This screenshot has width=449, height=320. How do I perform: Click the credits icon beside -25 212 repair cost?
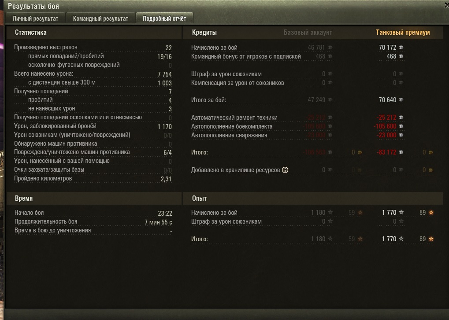[x=401, y=117]
